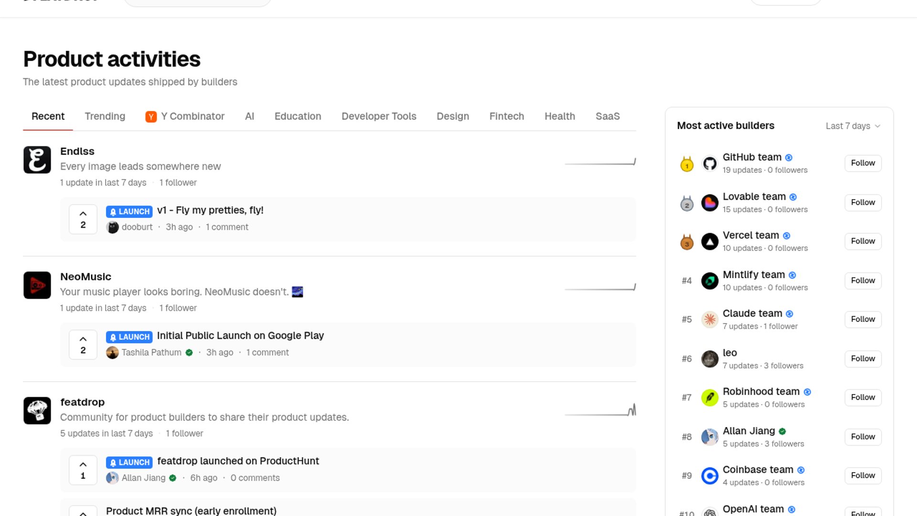Follow the GitHub team
The image size is (917, 516).
pyautogui.click(x=863, y=163)
